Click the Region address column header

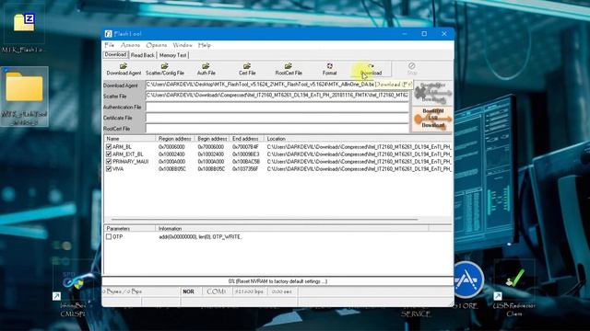175,139
